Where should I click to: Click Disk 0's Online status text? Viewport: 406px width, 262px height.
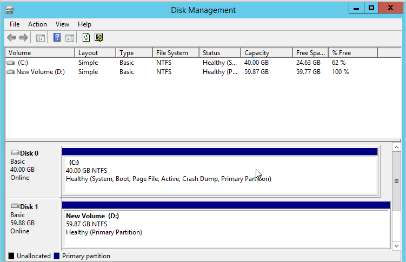coord(19,178)
